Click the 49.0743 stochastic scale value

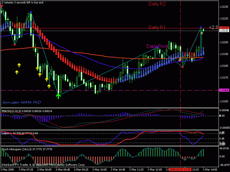click(x=224, y=149)
